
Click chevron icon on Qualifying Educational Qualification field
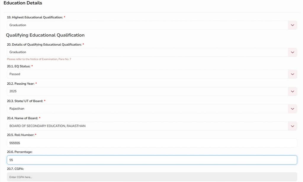click(292, 52)
